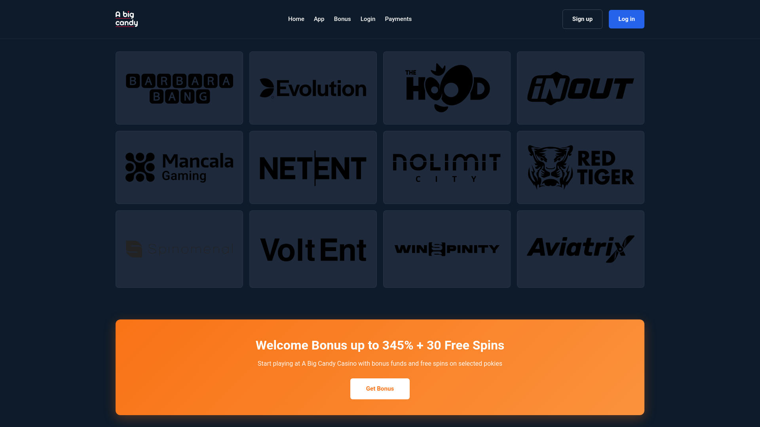
Task: Select the NetEnt provider logo
Action: 313,167
